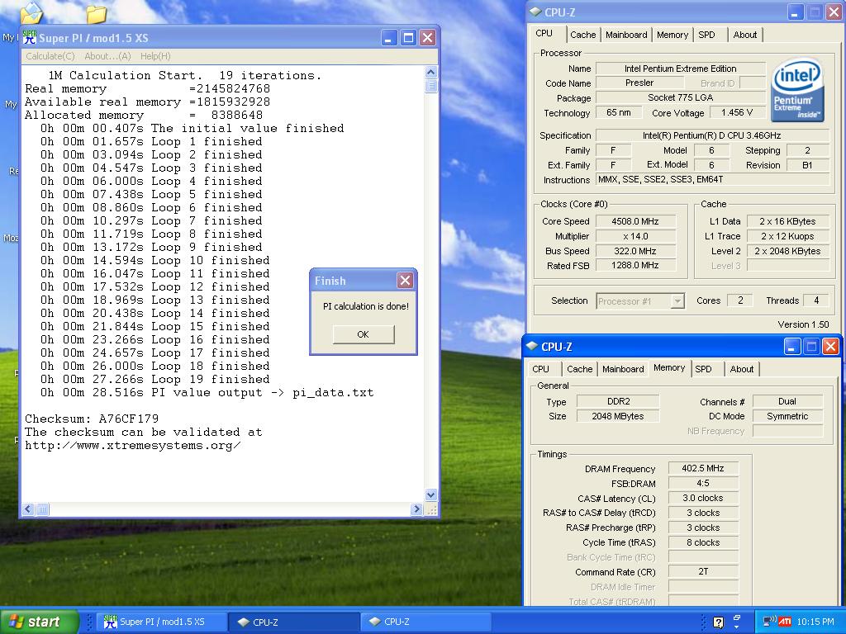Select the About tab in the upper CPU-Z window

tap(744, 35)
